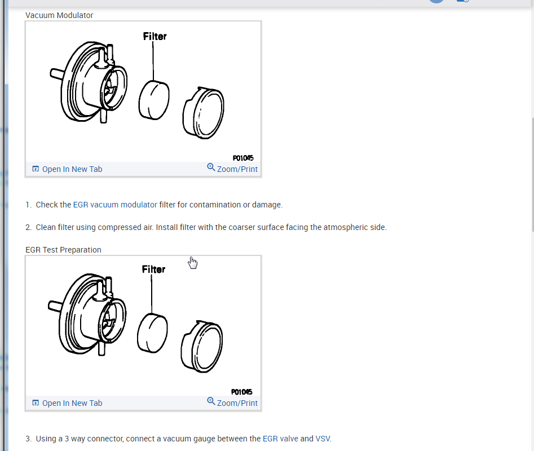Select 'Zoom/Print' text for the Vacuum Modulator image
The image size is (534, 451).
click(237, 169)
